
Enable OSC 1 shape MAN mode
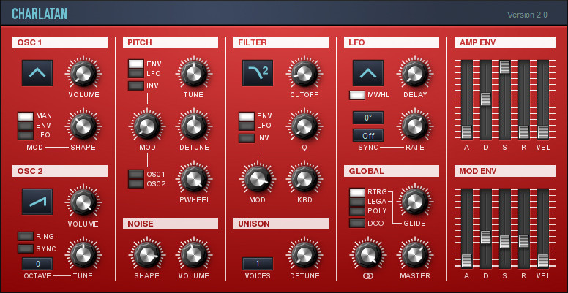point(26,116)
